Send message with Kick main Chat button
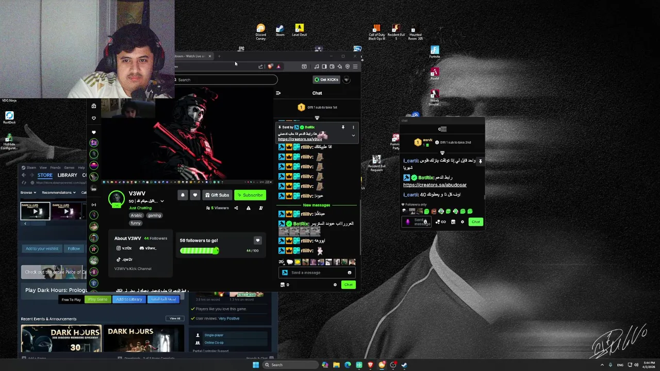This screenshot has height=371, width=660. click(x=349, y=285)
